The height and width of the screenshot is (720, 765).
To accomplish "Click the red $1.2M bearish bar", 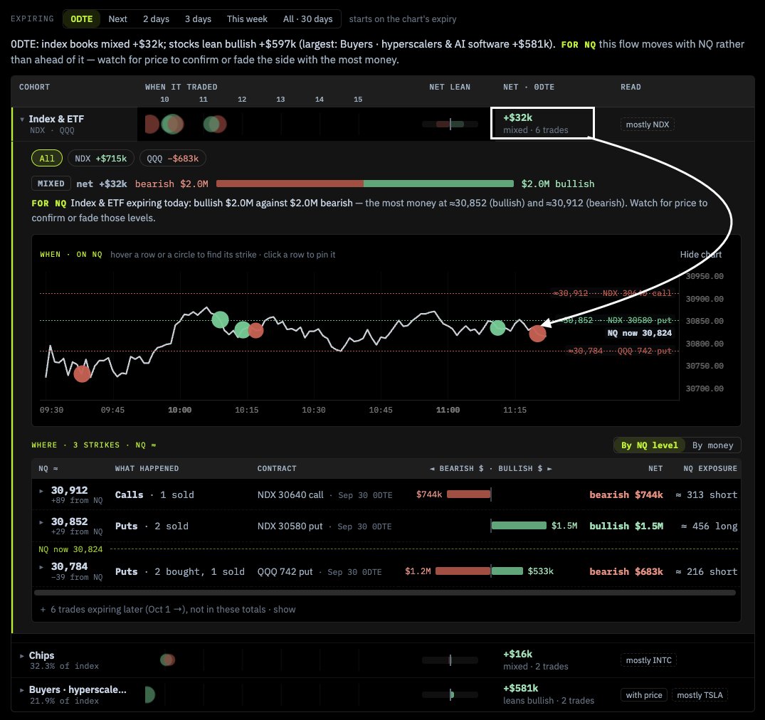I will pos(463,571).
